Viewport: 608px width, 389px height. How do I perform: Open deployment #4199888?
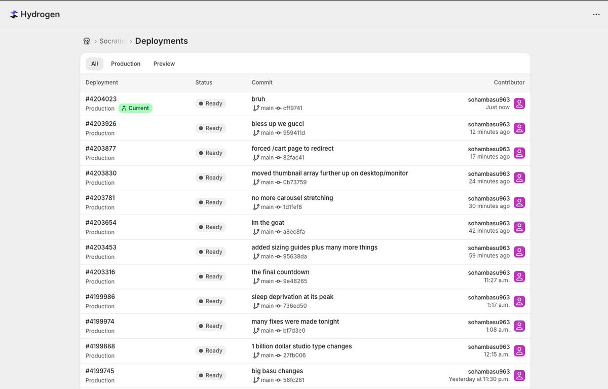click(101, 346)
